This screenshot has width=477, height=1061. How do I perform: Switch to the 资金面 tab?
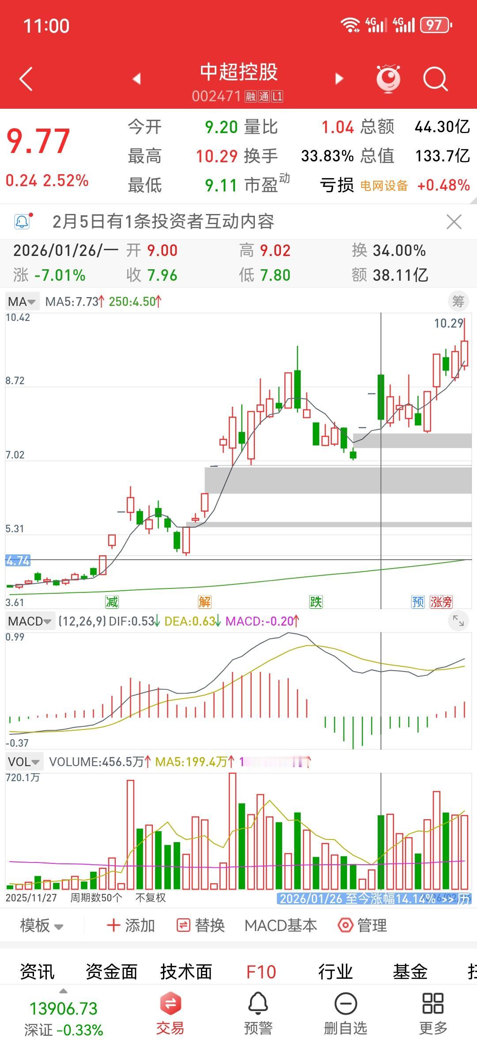click(111, 972)
